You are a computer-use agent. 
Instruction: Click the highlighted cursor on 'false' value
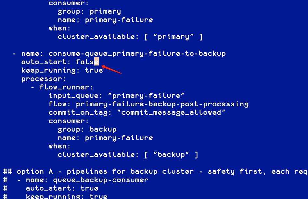[x=96, y=62]
